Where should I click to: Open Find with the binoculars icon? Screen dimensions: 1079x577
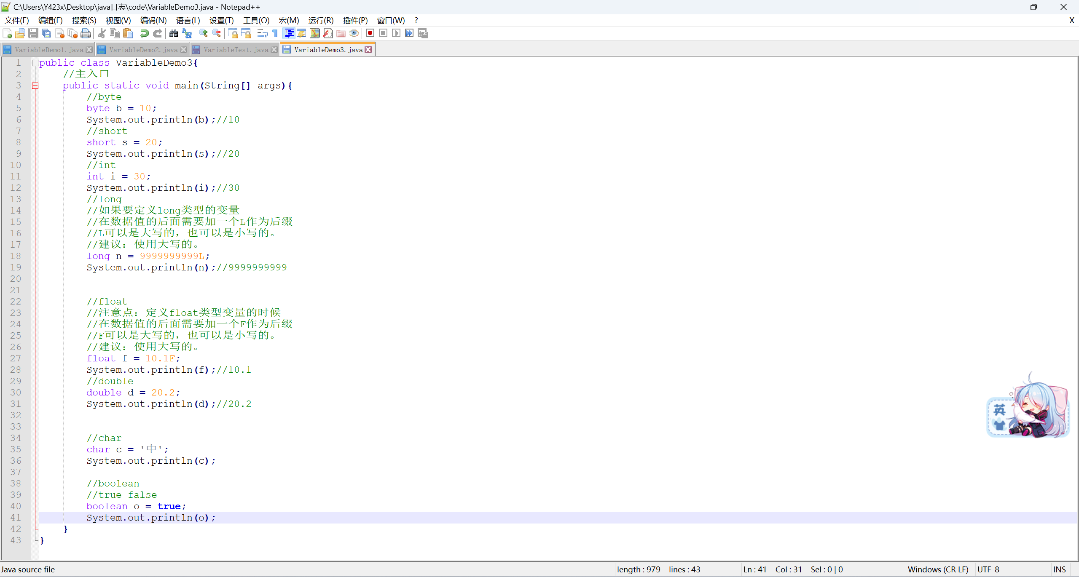coord(173,33)
